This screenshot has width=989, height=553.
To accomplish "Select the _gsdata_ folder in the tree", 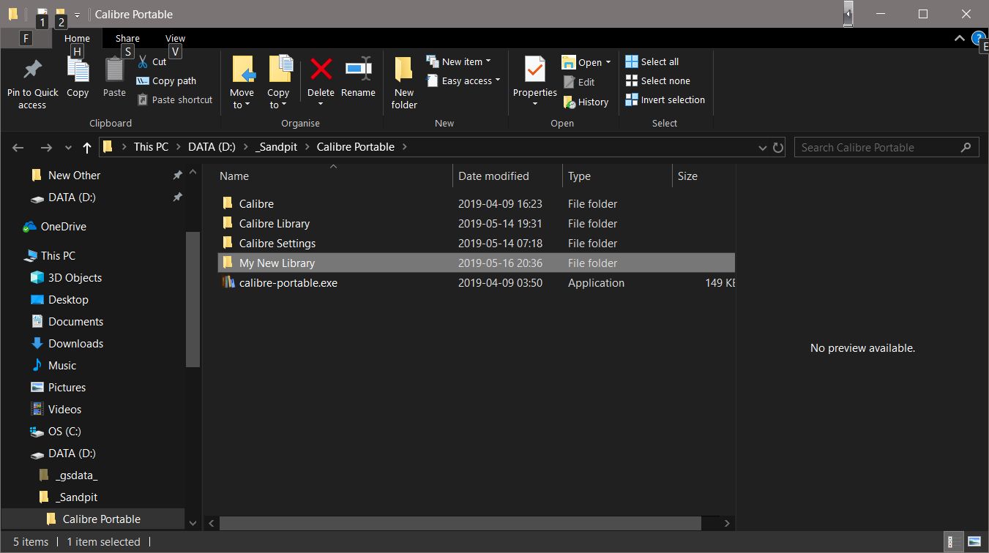I will 76,475.
